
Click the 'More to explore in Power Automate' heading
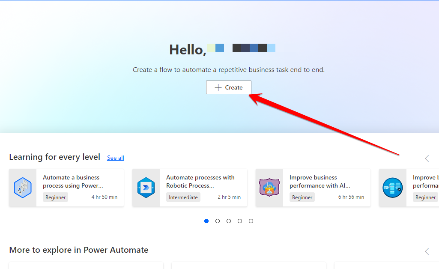[79, 250]
